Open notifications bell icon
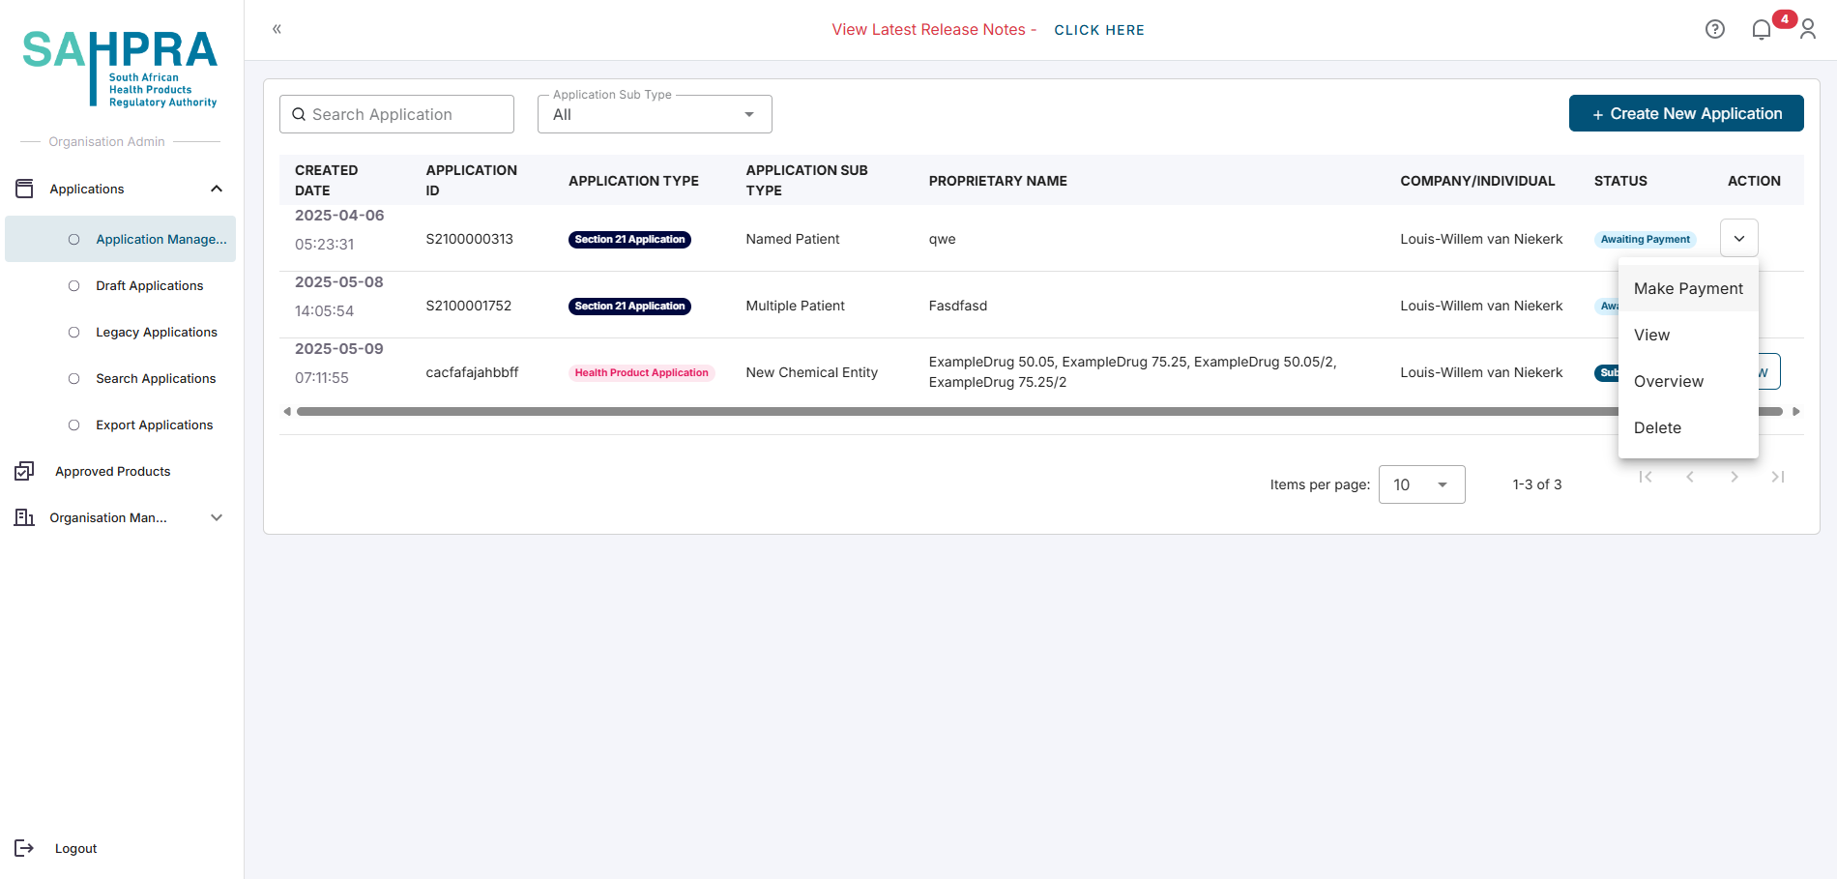This screenshot has width=1837, height=879. [1762, 30]
